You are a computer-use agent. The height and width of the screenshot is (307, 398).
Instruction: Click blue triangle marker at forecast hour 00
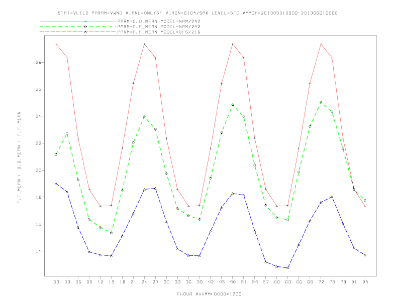pyautogui.click(x=56, y=184)
